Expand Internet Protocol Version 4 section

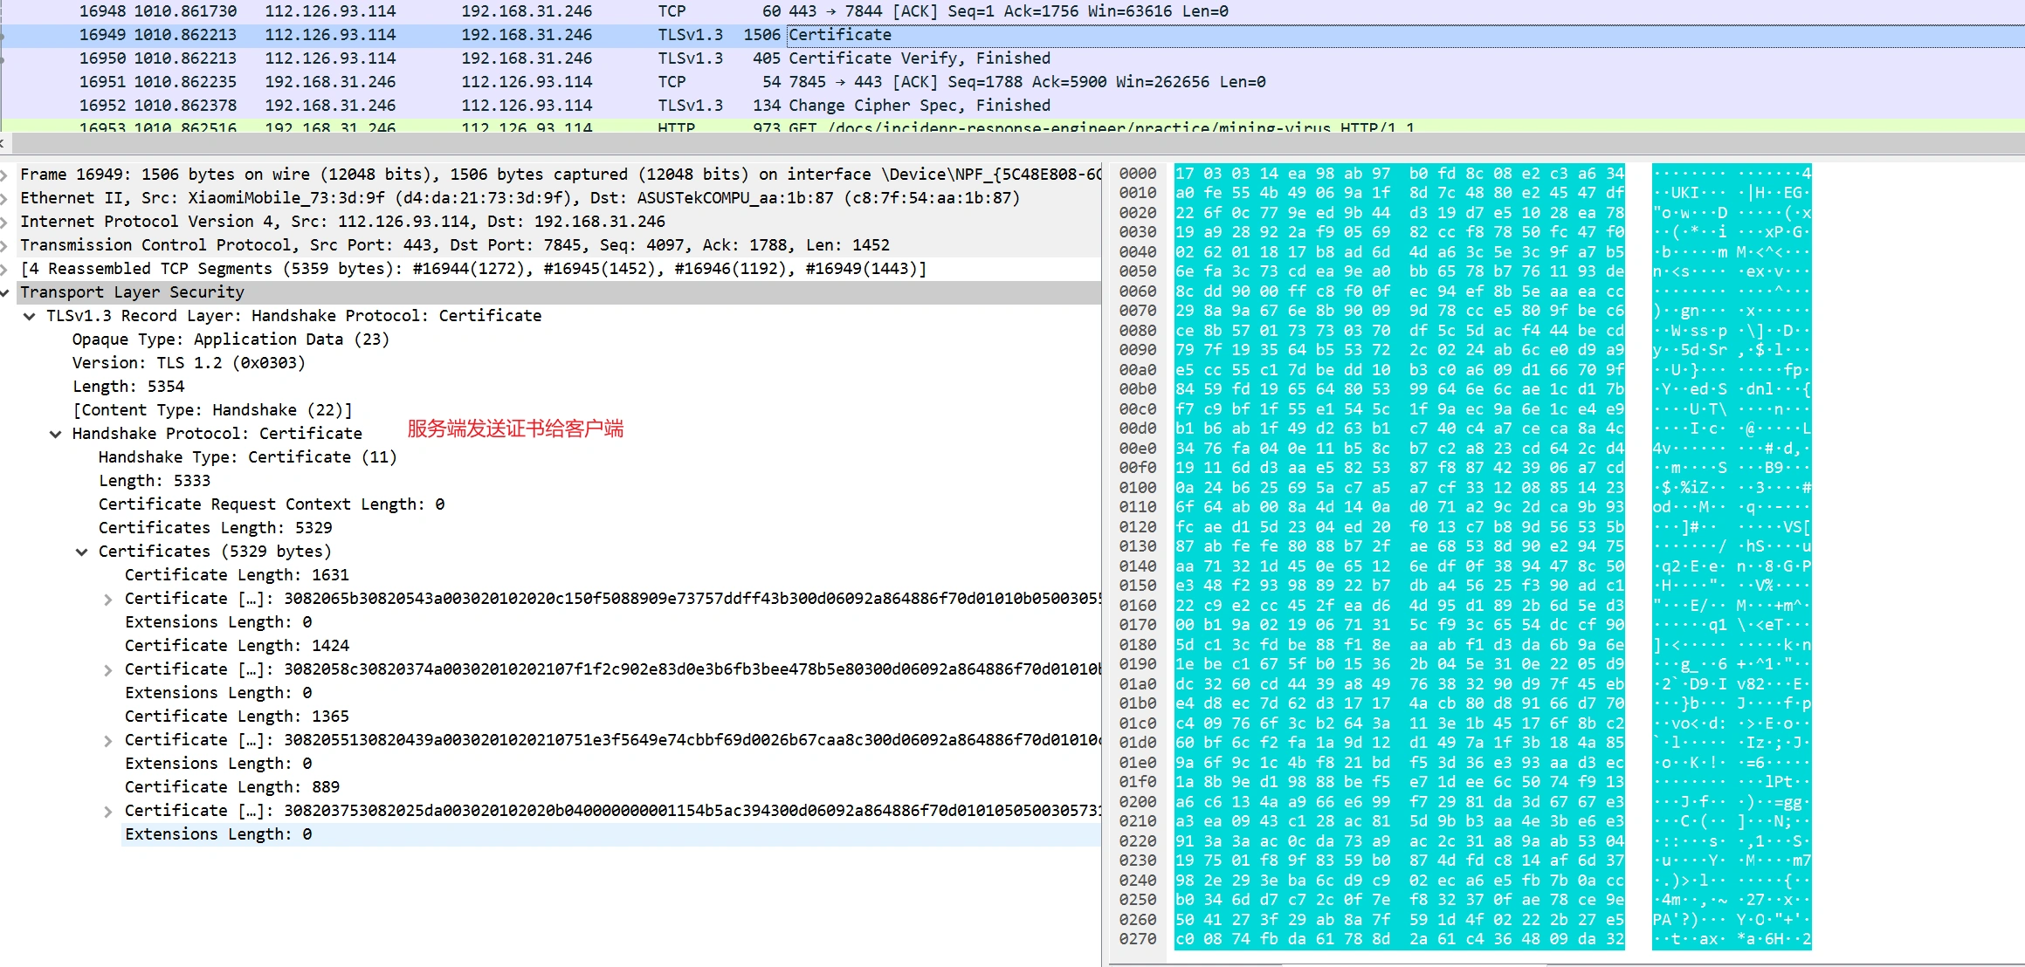(x=4, y=222)
